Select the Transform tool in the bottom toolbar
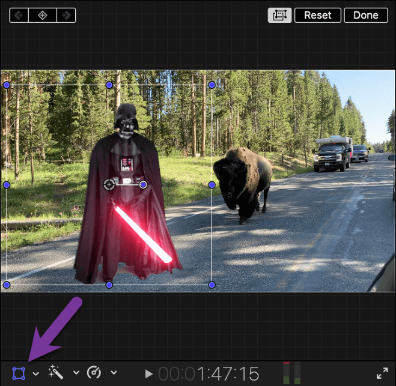The height and width of the screenshot is (386, 396). [19, 373]
